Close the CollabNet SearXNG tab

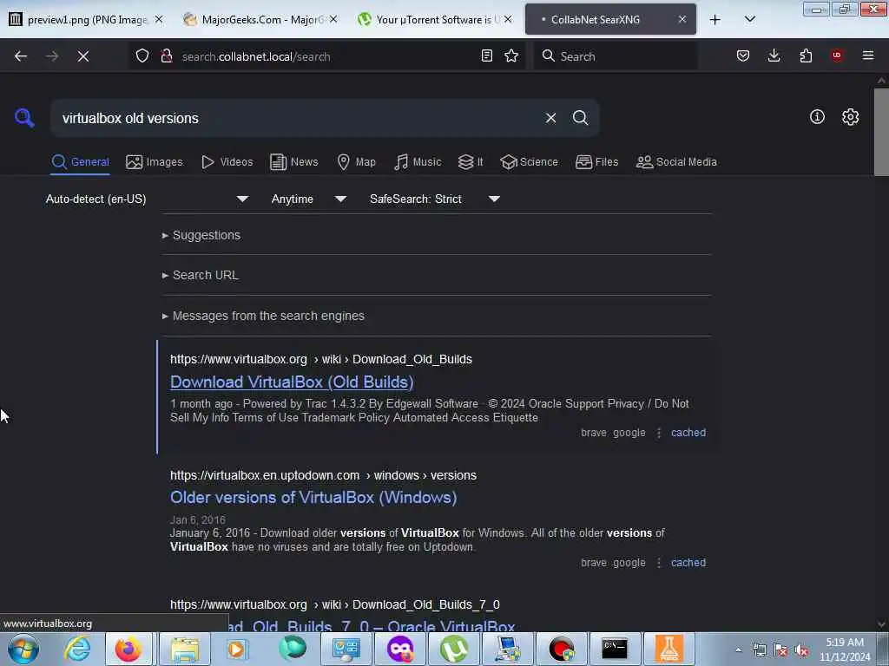pos(682,20)
